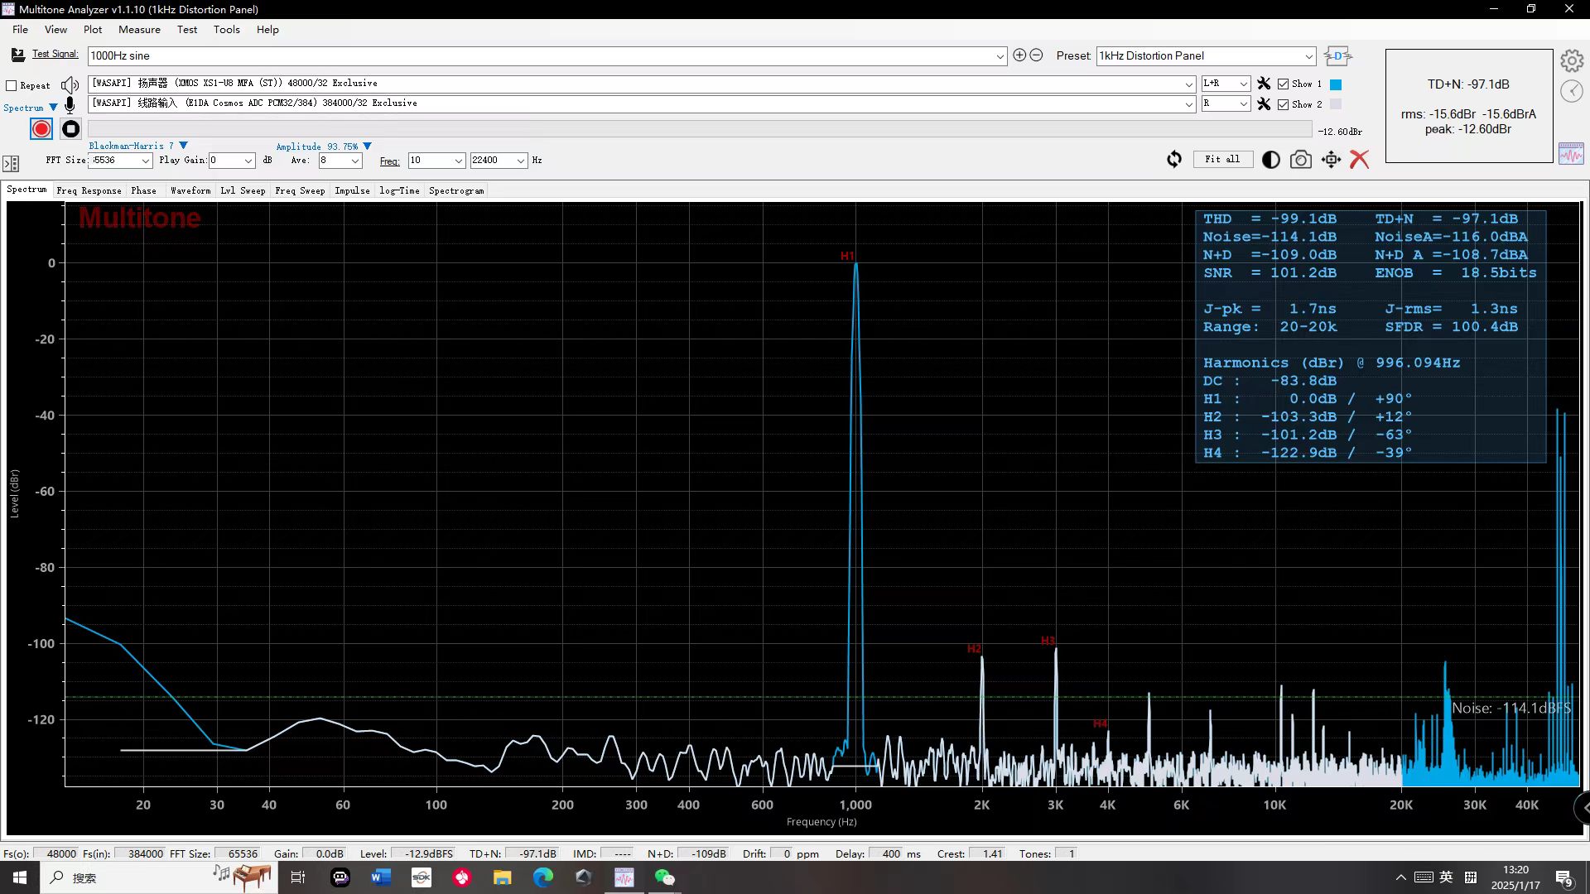Start recording with the red record button
Viewport: 1590px width, 894px height.
(41, 129)
